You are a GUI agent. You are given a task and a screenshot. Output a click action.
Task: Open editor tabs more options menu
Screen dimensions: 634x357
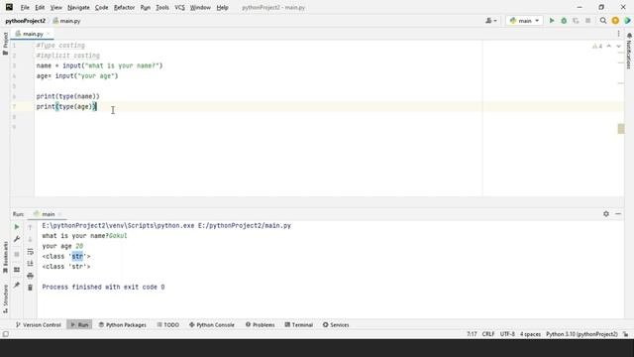(x=618, y=34)
